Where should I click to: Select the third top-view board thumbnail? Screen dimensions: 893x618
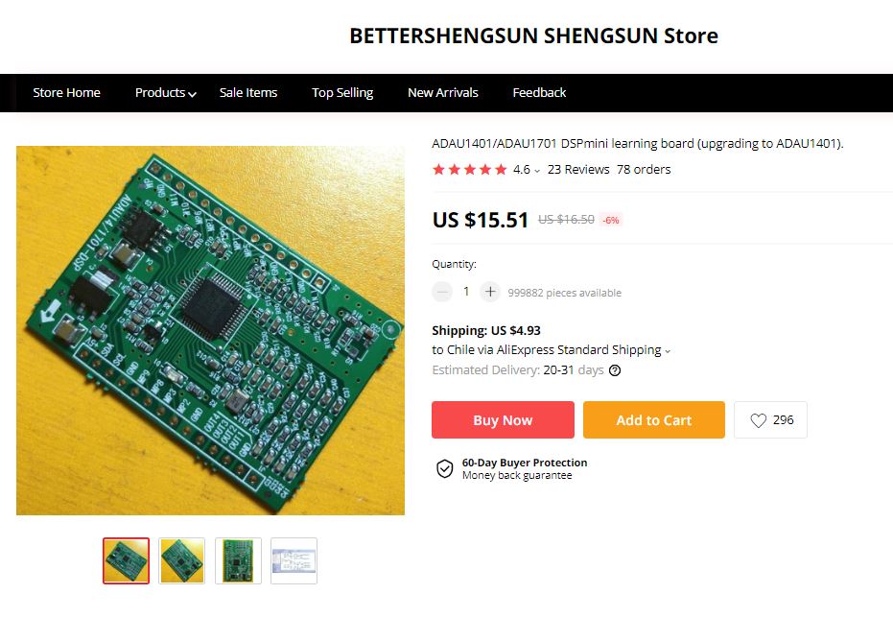click(238, 561)
